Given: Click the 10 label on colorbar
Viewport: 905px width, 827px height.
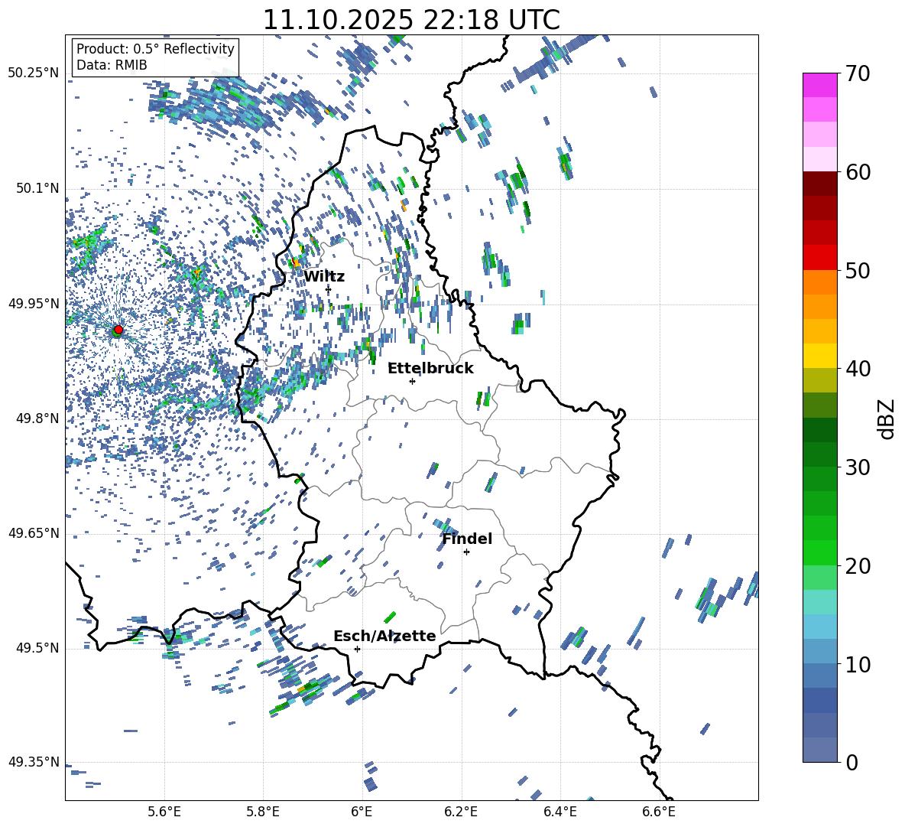Looking at the screenshot, I should 858,664.
